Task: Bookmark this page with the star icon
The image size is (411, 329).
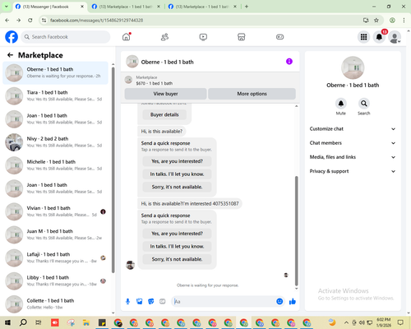Action: [x=376, y=20]
